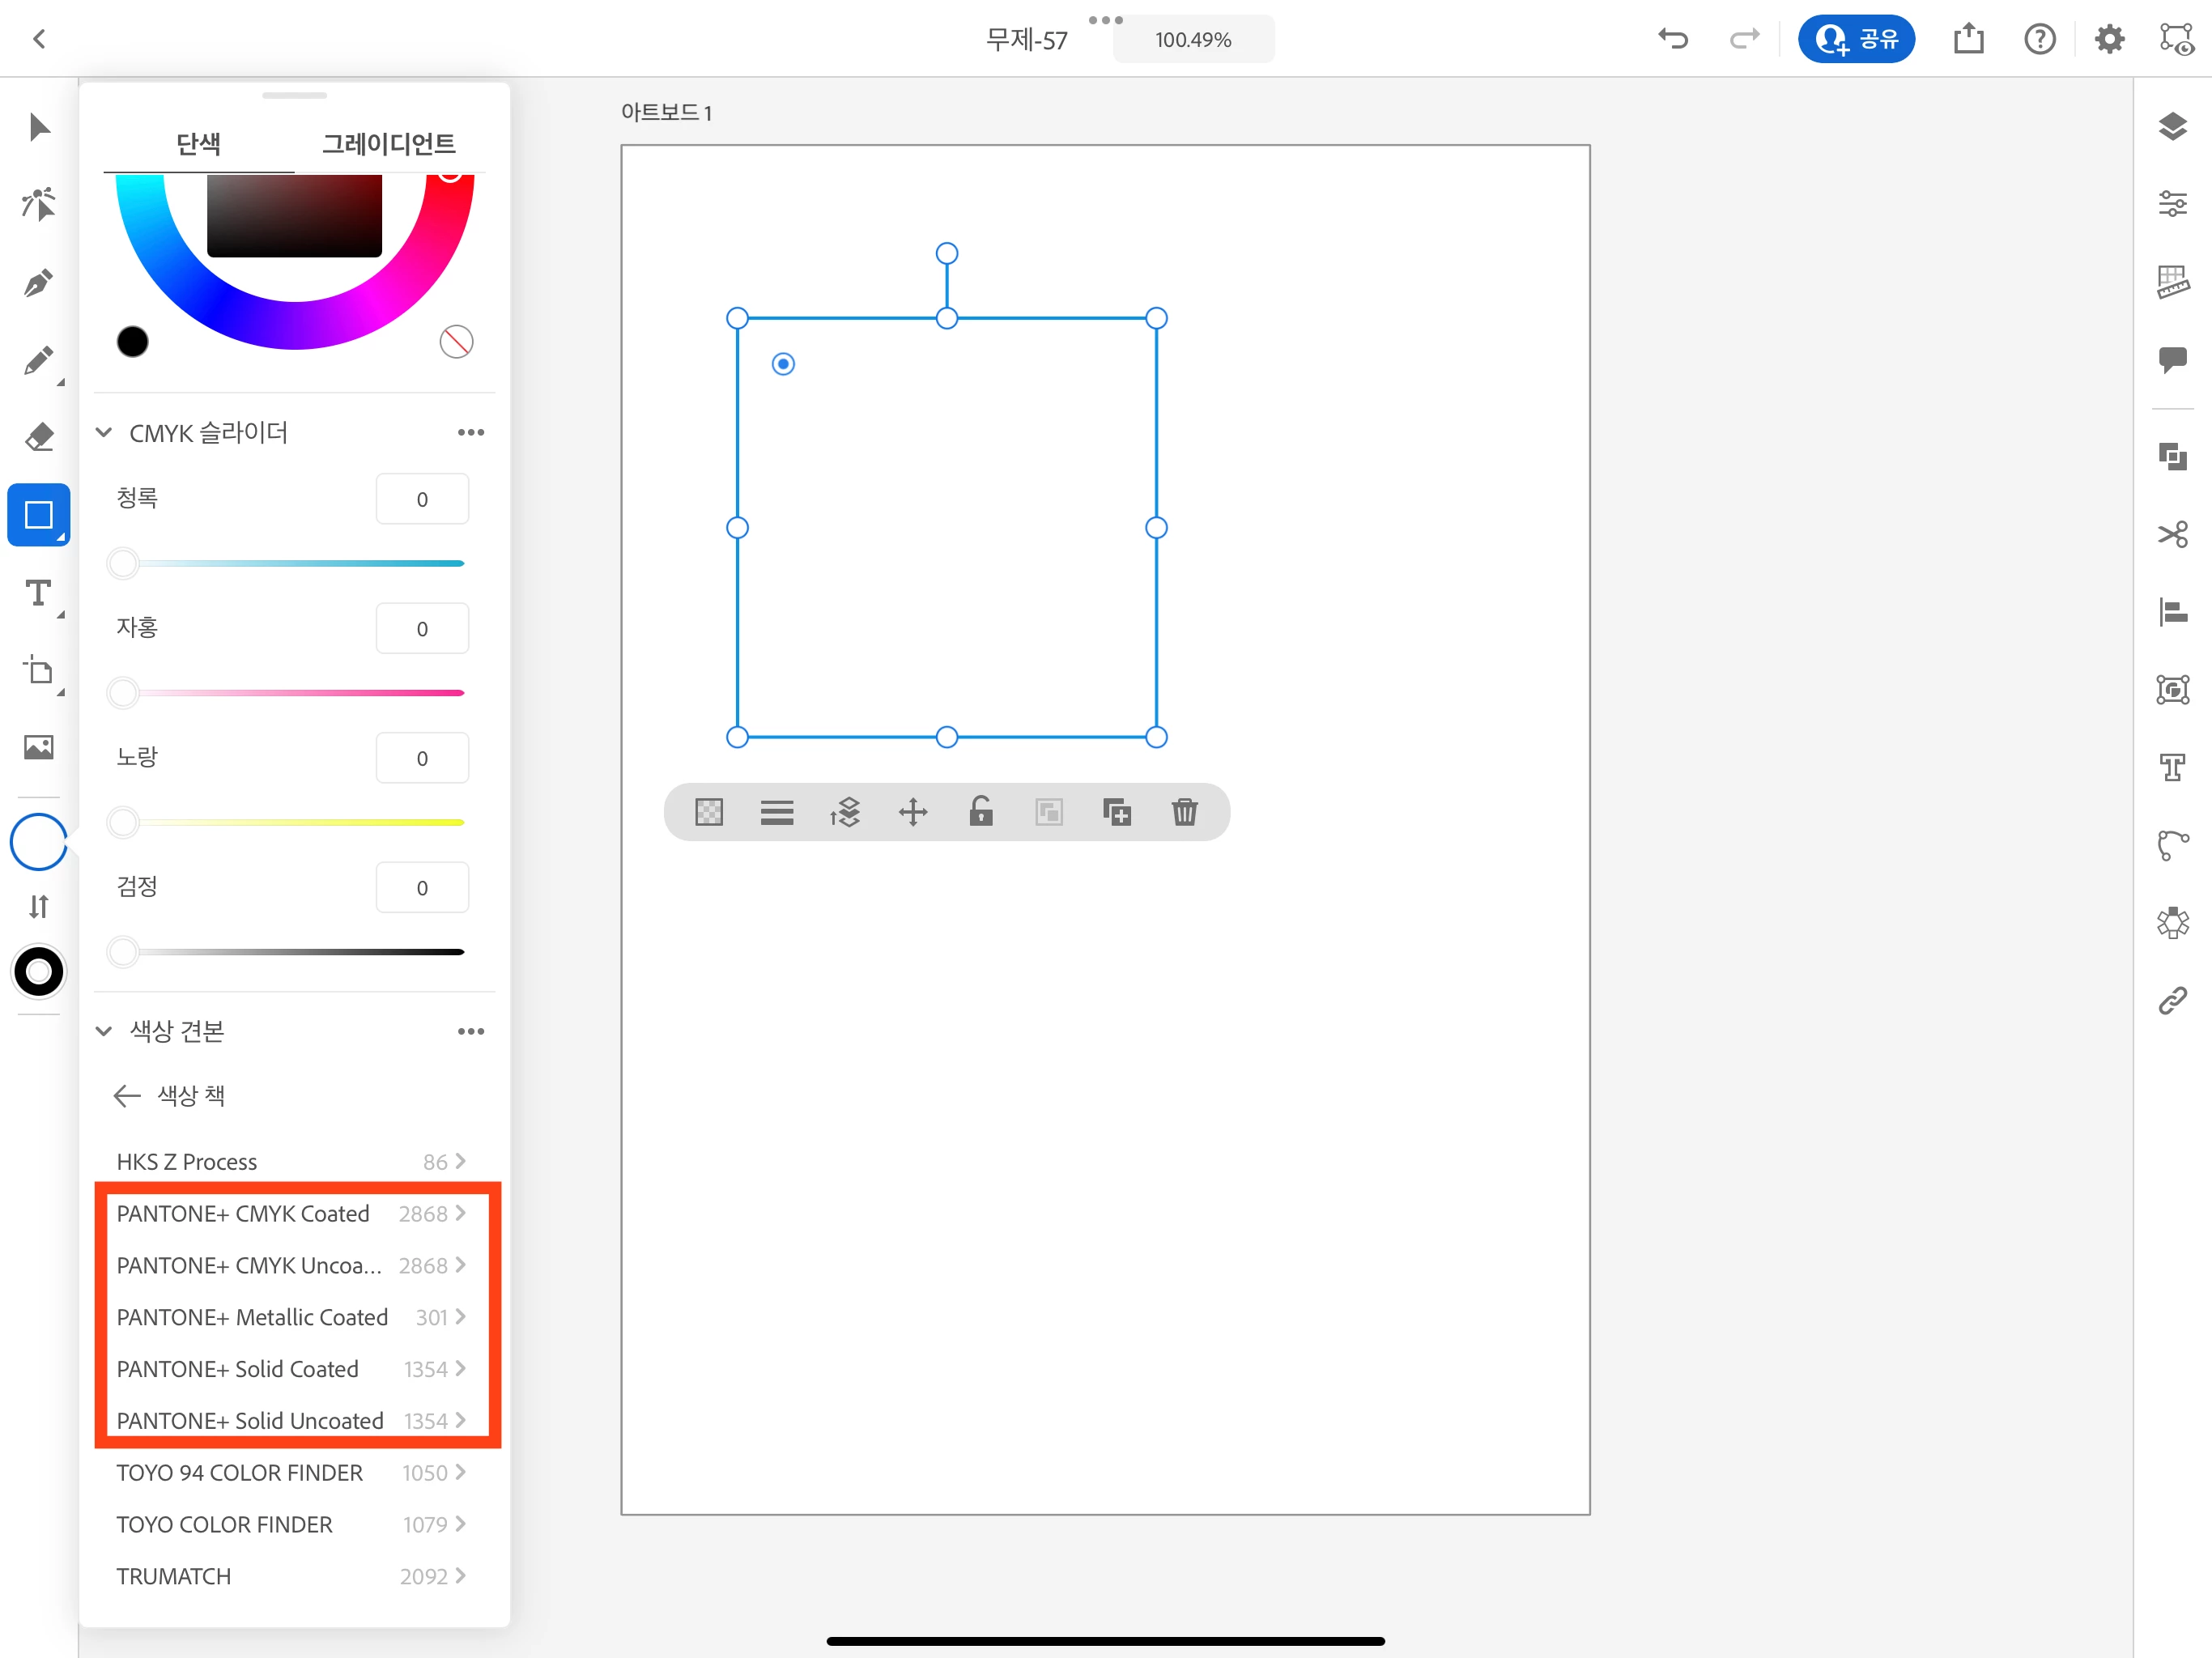
Task: Swap fill and stroke colors
Action: (x=38, y=906)
